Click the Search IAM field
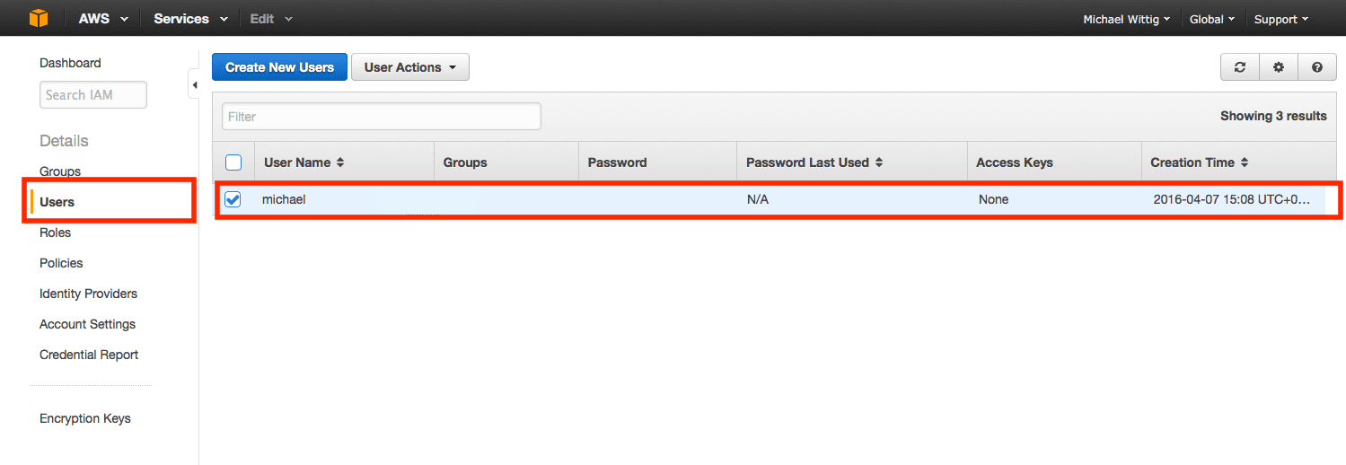This screenshot has width=1346, height=465. point(92,95)
